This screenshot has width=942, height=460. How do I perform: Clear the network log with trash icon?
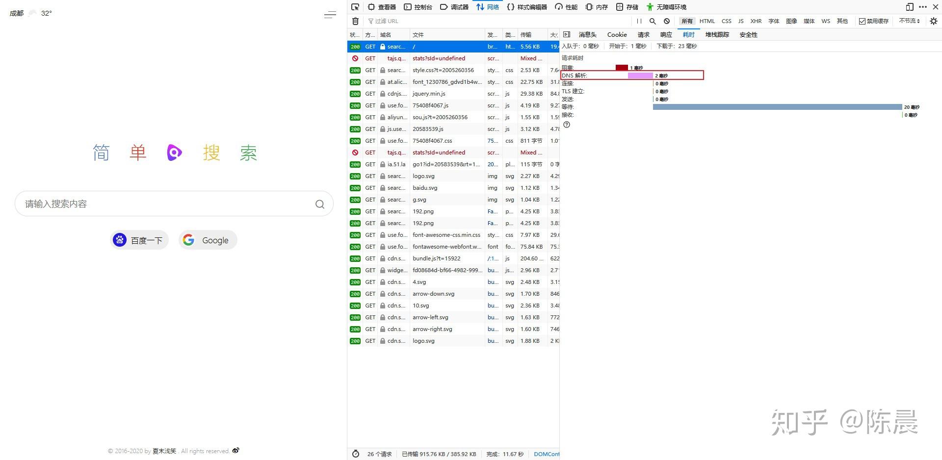[355, 21]
